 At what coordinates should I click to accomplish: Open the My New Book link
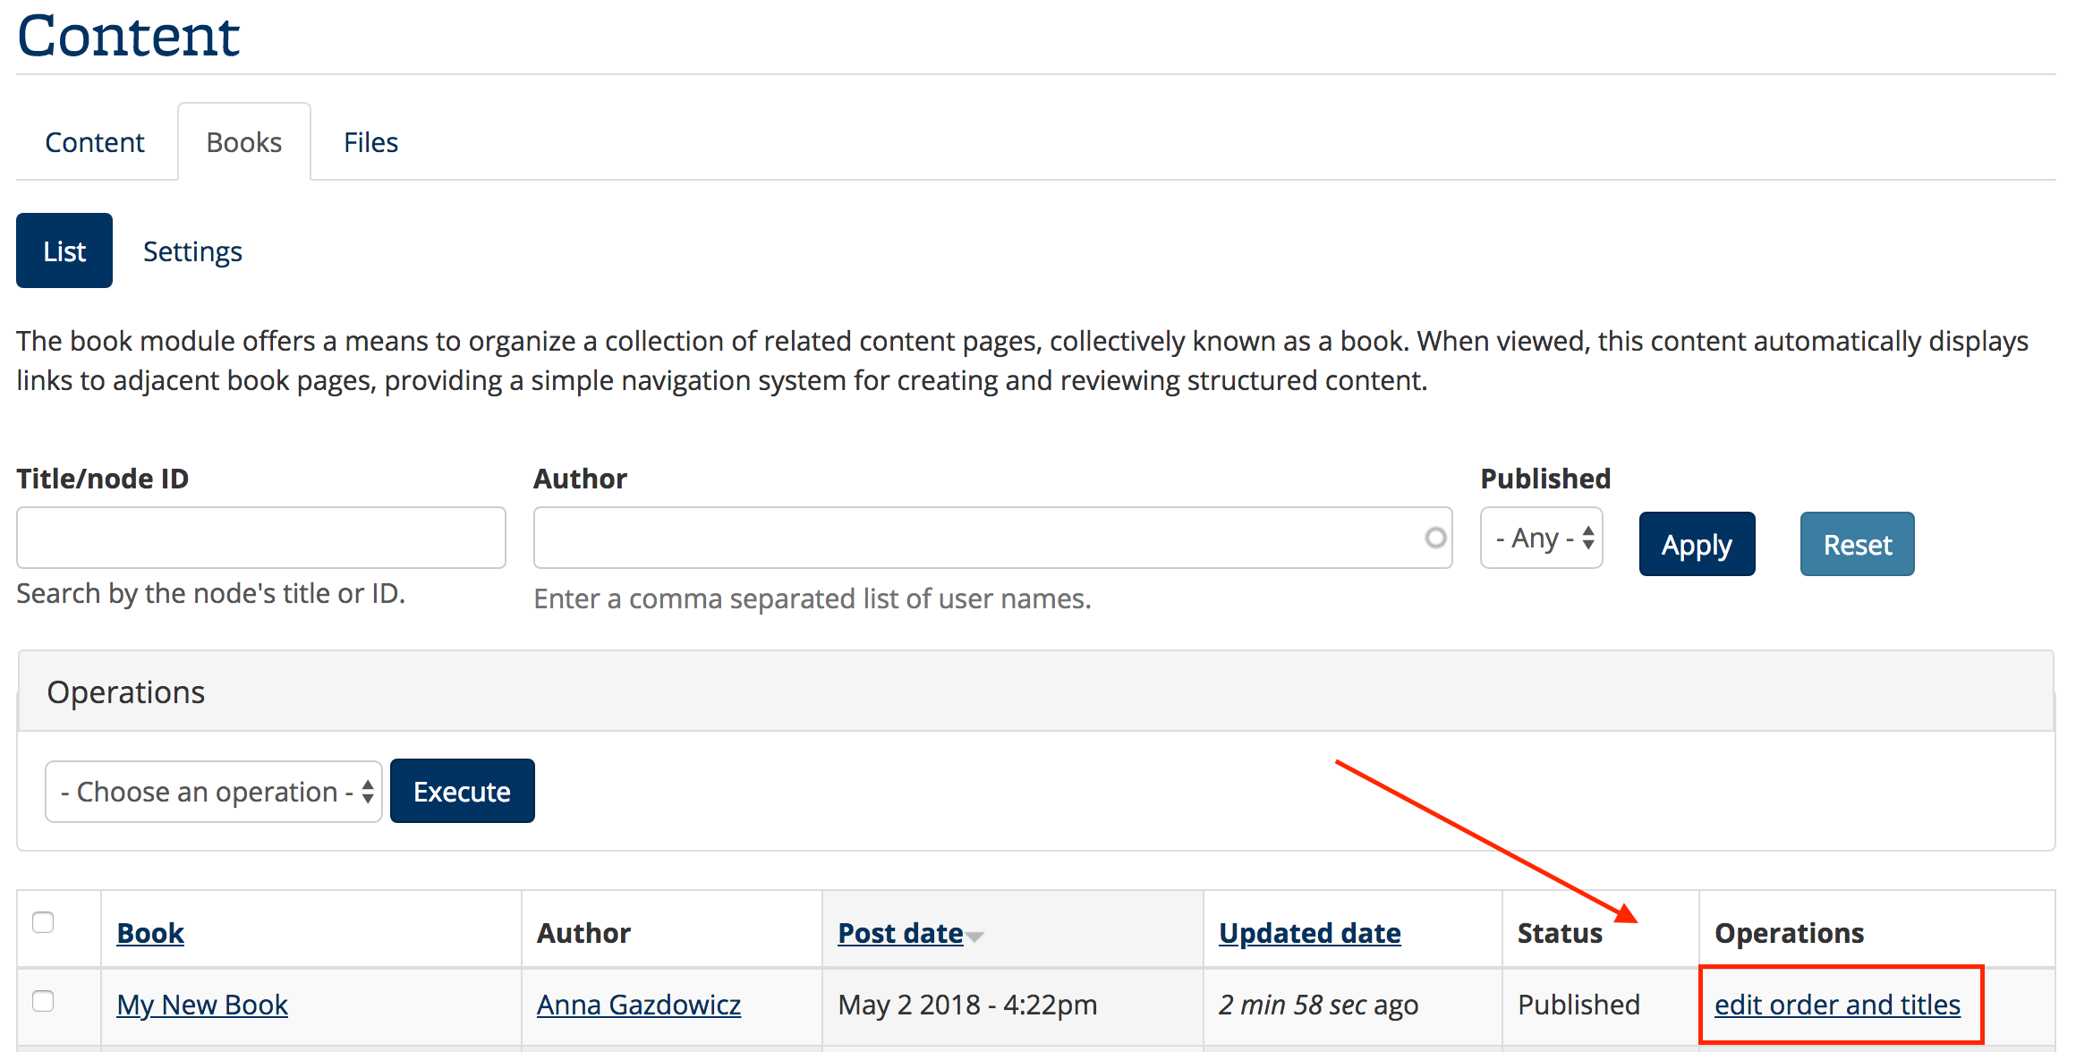(x=202, y=1005)
